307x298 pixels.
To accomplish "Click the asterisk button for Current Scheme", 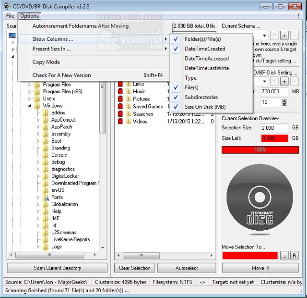I will point(274,36).
